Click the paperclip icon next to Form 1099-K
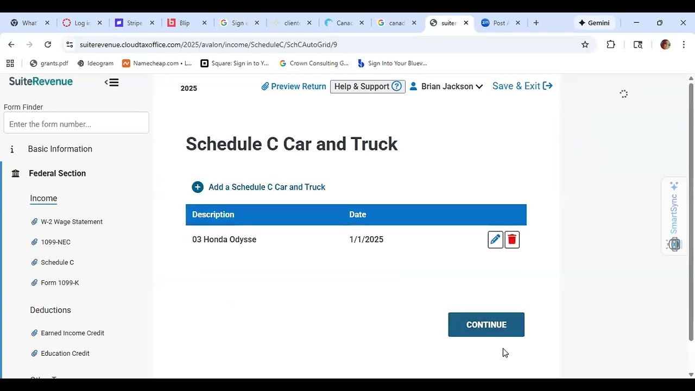The image size is (695, 391). tap(35, 283)
